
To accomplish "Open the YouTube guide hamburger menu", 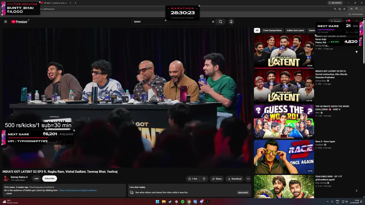I will point(5,22).
